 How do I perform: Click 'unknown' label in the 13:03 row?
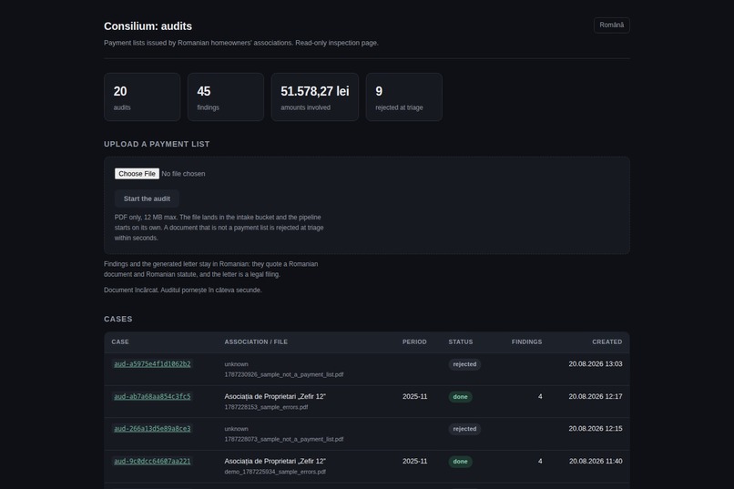pyautogui.click(x=237, y=364)
